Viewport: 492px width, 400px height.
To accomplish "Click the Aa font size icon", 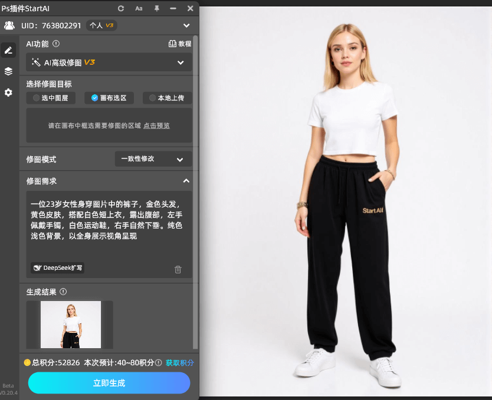I will point(139,8).
